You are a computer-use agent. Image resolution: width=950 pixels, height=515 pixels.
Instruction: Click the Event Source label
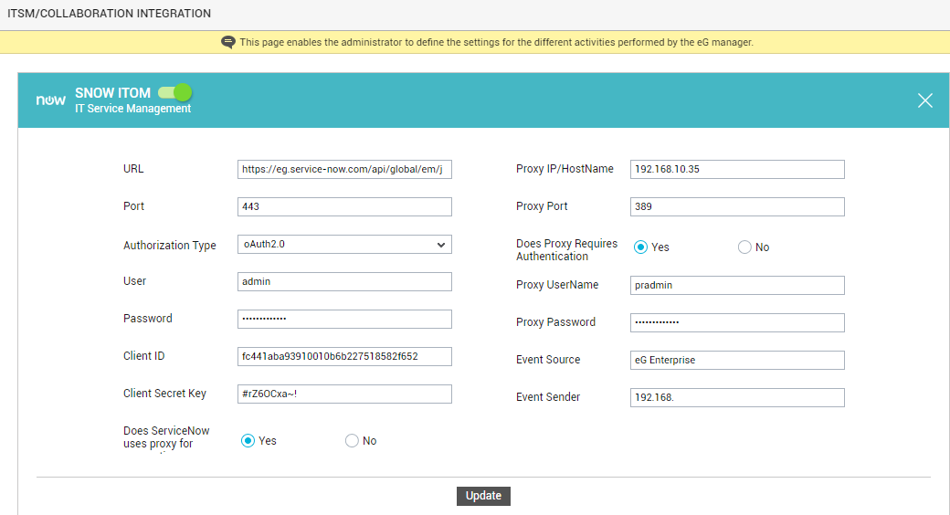point(548,359)
